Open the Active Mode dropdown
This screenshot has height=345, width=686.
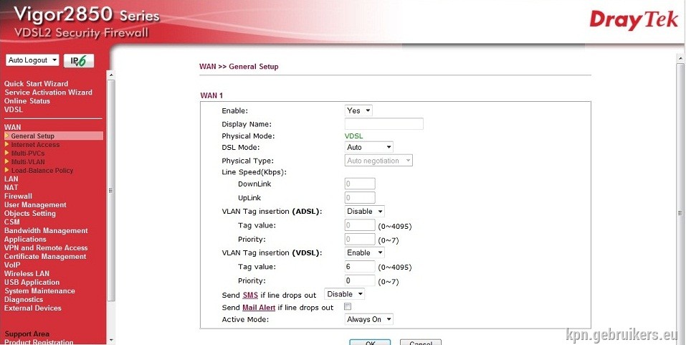point(369,319)
